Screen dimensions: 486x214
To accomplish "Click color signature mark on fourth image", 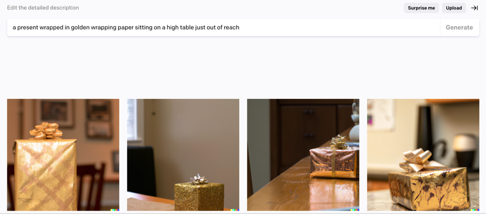I will coord(475,210).
